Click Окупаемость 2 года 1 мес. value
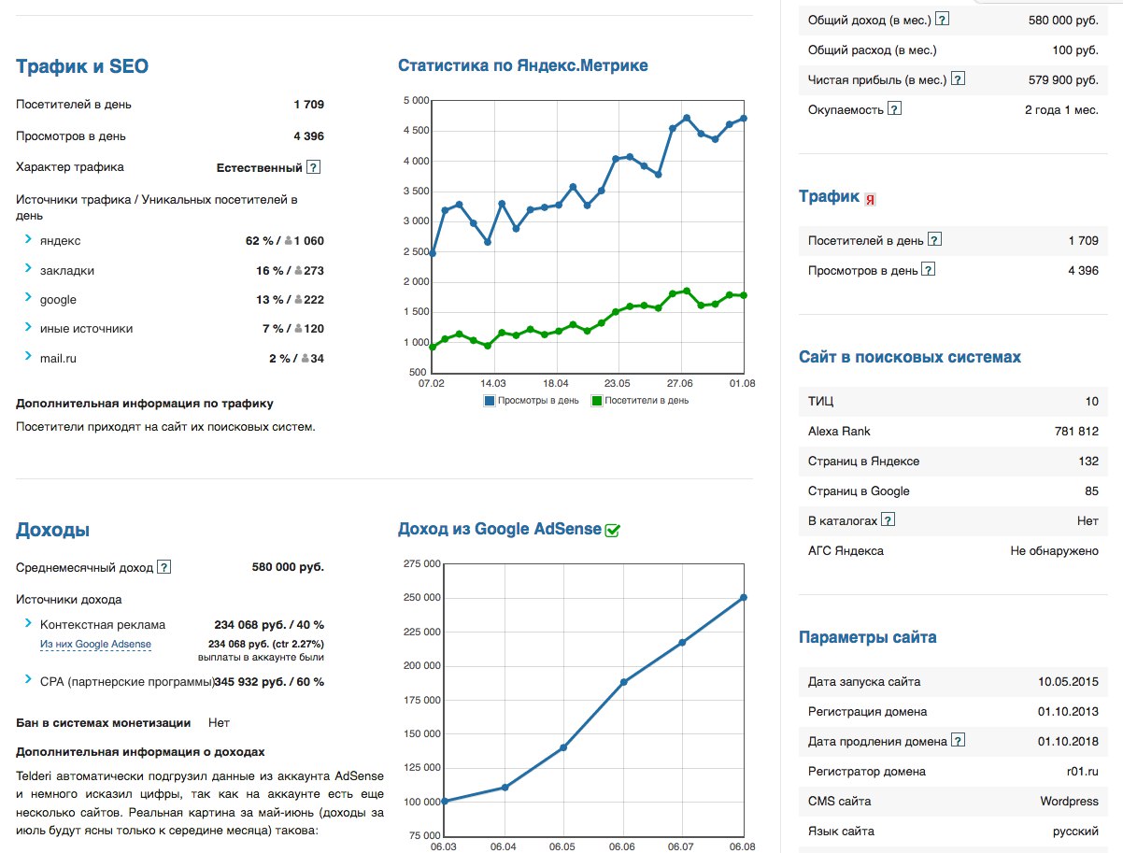Image resolution: width=1123 pixels, height=853 pixels. tap(1061, 110)
